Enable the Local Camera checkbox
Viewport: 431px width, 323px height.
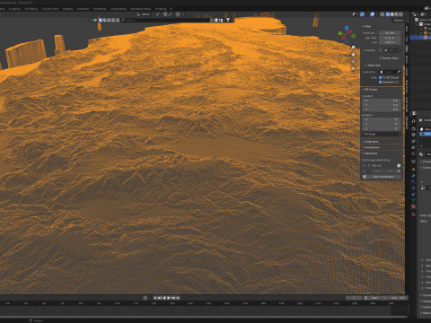pos(380,50)
